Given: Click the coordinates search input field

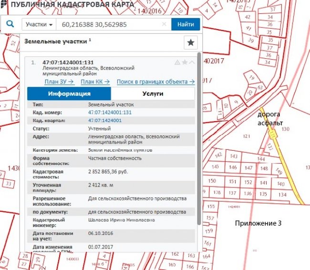Looking at the screenshot, I should pos(109,24).
